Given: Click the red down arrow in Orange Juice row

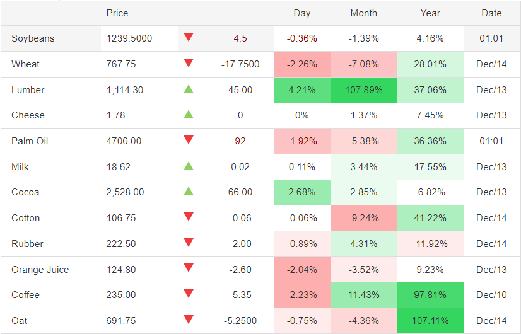Looking at the screenshot, I should 189,268.
